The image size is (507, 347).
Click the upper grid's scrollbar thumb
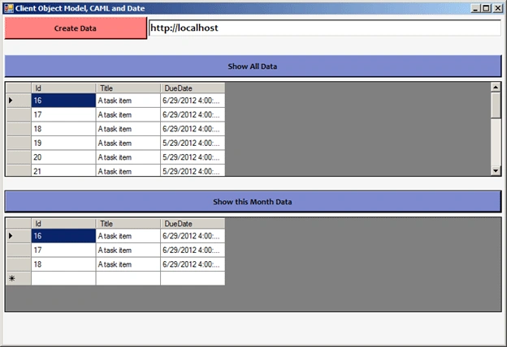coord(496,105)
